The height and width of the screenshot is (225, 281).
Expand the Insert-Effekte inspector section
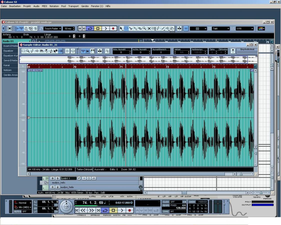(x=10, y=46)
